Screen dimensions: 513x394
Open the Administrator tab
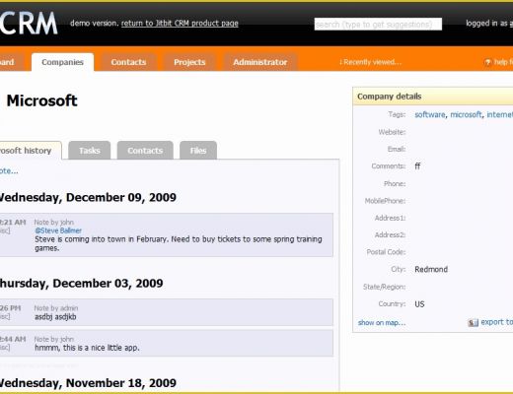point(260,62)
